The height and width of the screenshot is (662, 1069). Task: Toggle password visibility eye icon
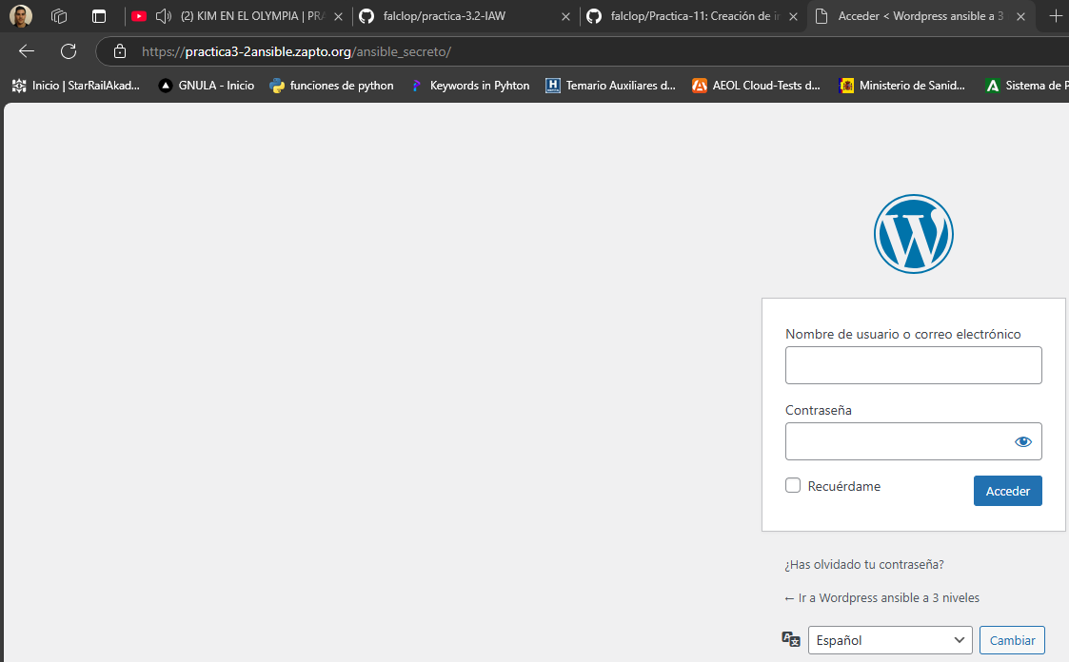1022,441
